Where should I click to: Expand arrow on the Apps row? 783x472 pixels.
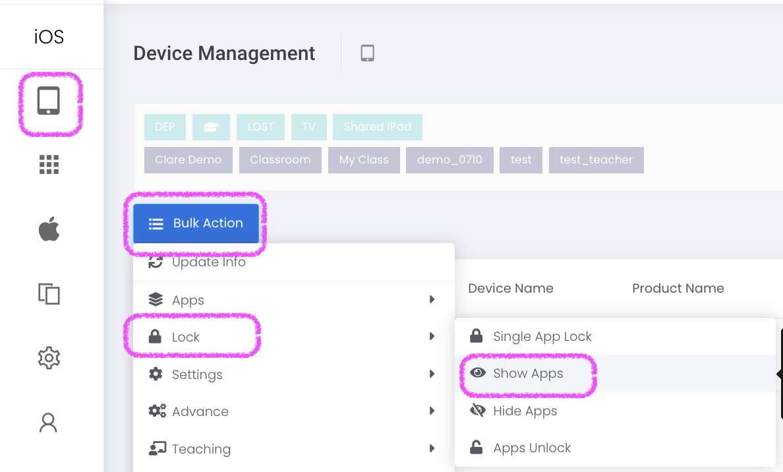coord(432,299)
